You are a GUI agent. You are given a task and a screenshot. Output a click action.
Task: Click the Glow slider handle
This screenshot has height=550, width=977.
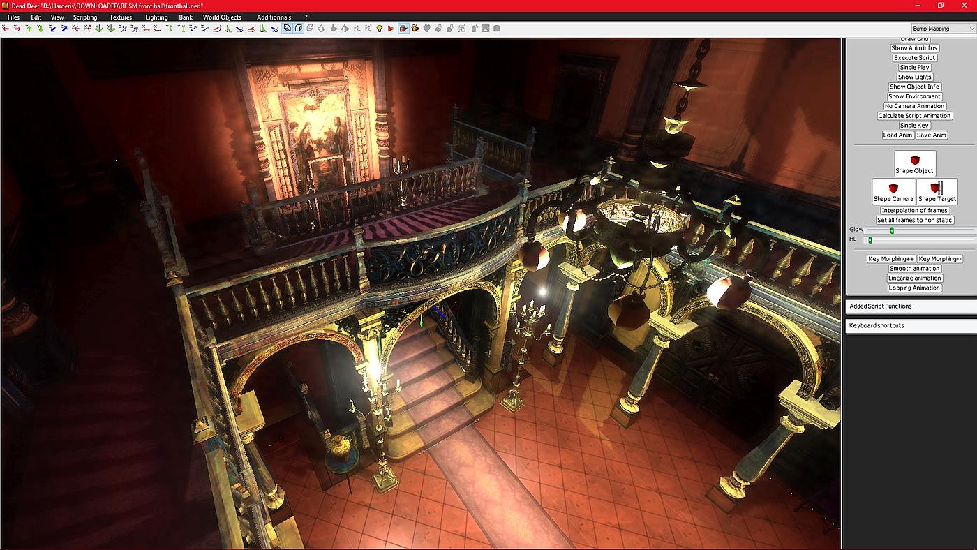point(892,230)
